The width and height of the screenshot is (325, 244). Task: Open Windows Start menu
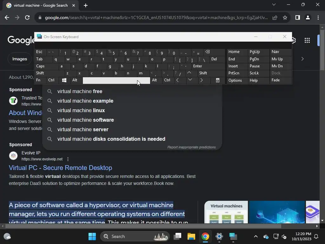92,236
